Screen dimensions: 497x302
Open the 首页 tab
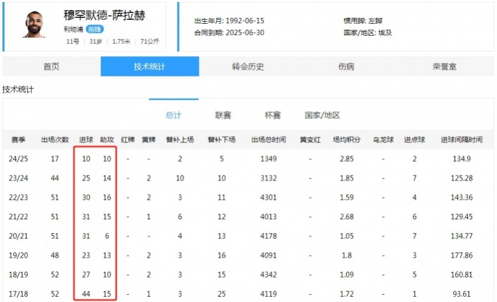click(x=51, y=66)
